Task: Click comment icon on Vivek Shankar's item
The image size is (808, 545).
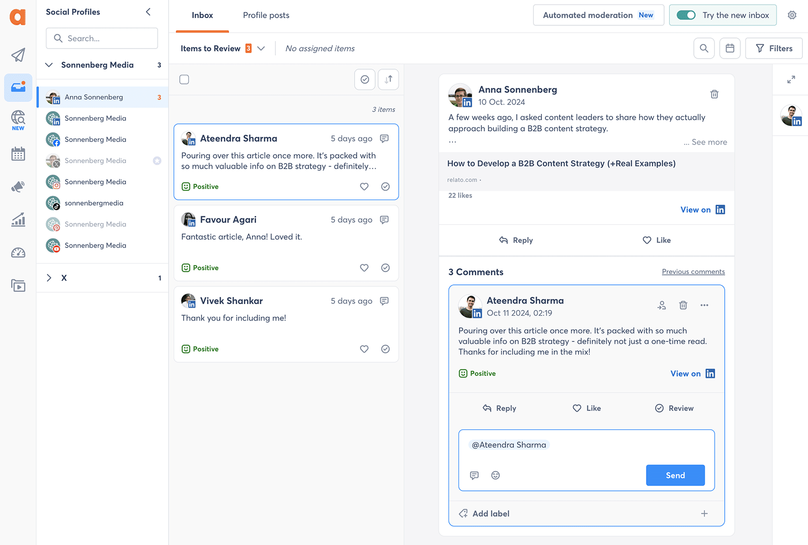Action: coord(384,301)
